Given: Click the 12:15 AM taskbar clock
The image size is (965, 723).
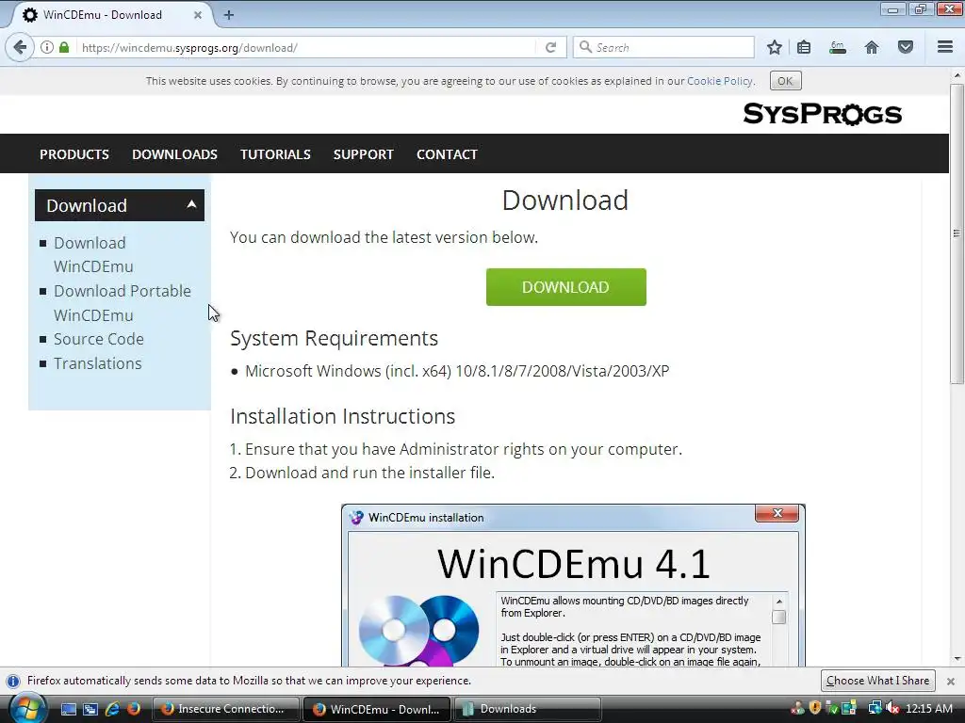Looking at the screenshot, I should point(929,708).
